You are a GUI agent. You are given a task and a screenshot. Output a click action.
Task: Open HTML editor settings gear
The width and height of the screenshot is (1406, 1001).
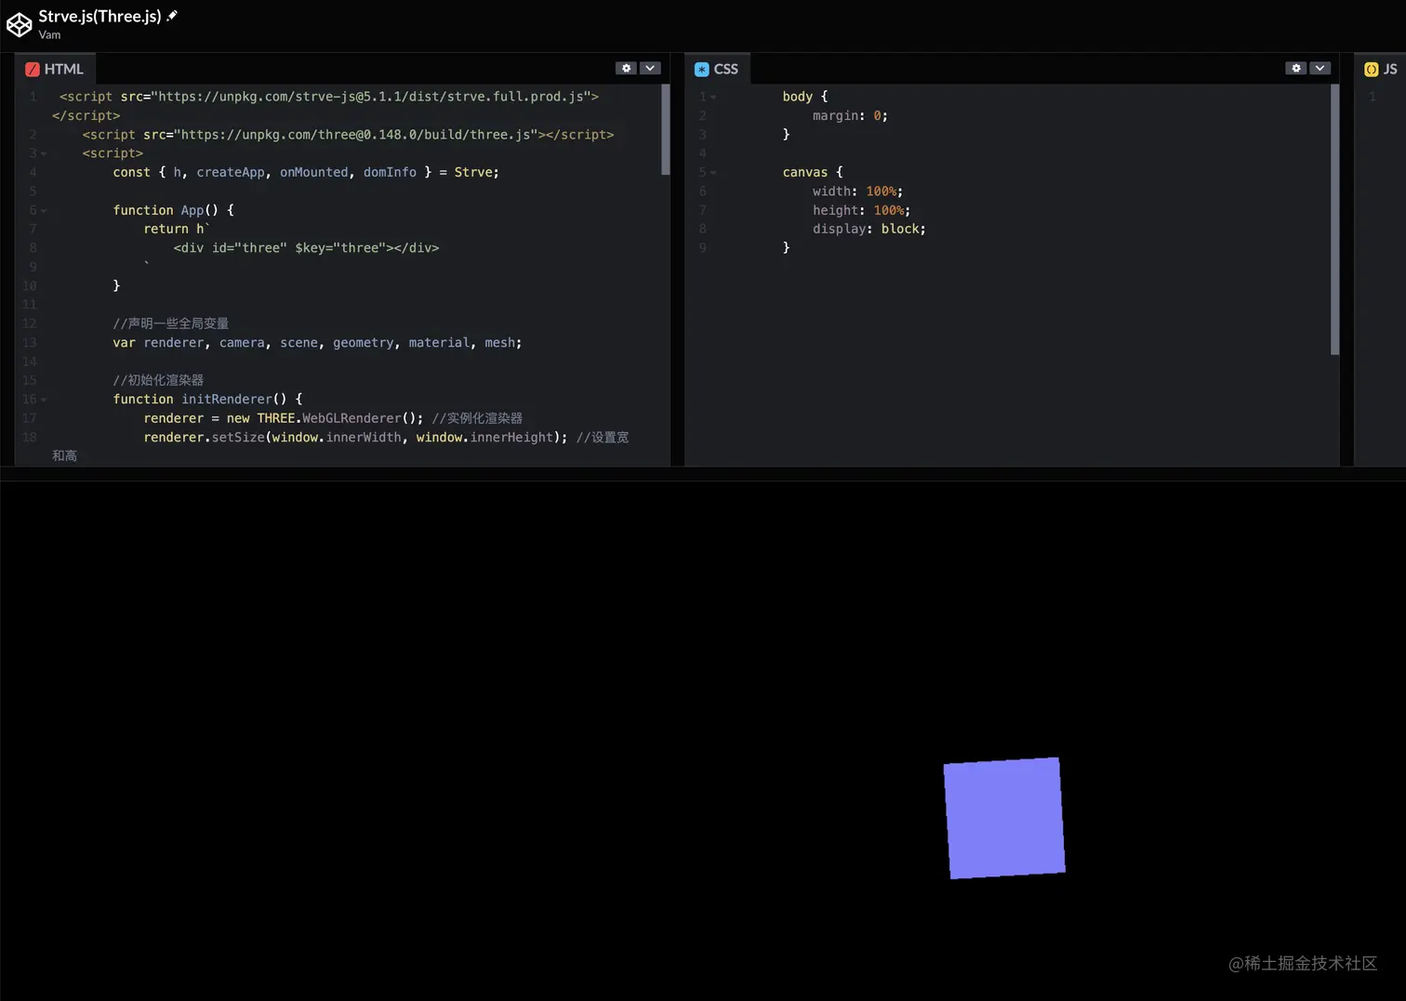(x=626, y=68)
